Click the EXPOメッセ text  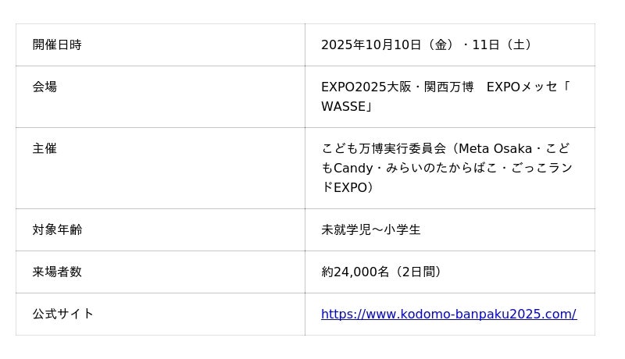tap(522, 87)
